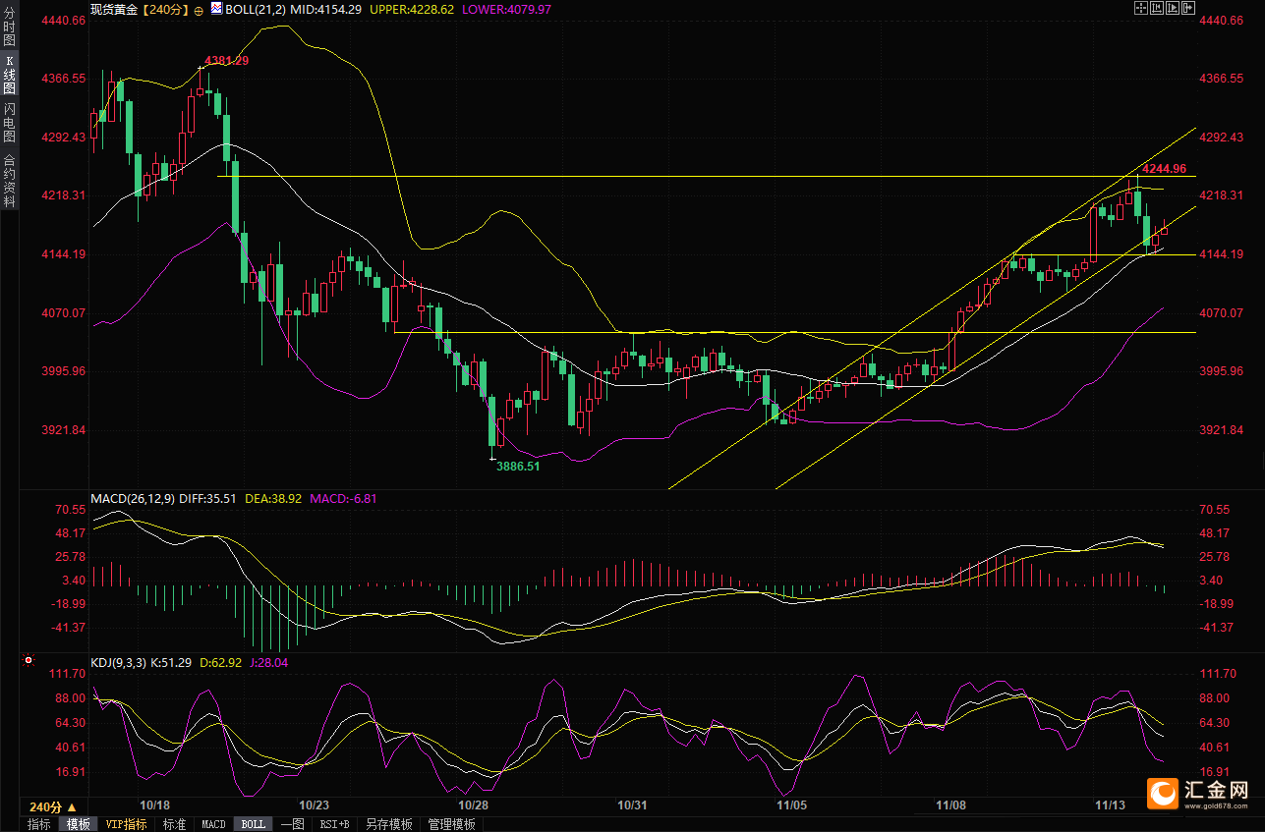Apply the 标准 template
The height and width of the screenshot is (832, 1265).
tap(174, 824)
